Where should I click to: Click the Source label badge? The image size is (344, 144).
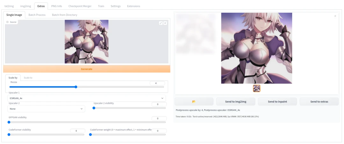coord(11,22)
